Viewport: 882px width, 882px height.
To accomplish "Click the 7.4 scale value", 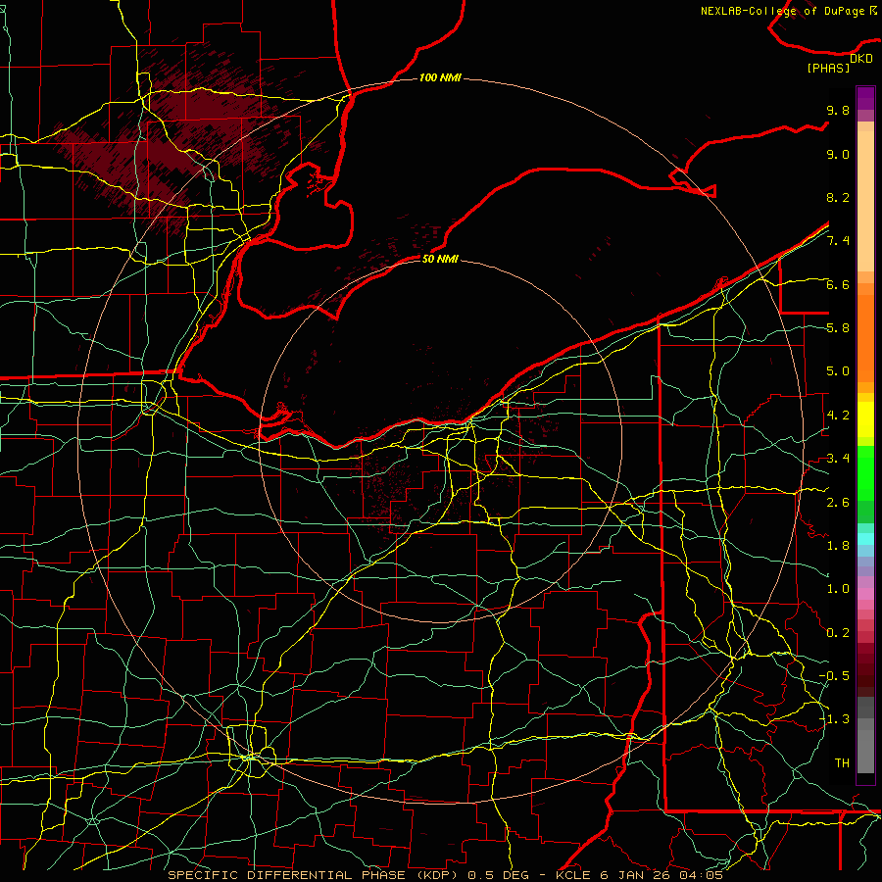I will point(838,241).
